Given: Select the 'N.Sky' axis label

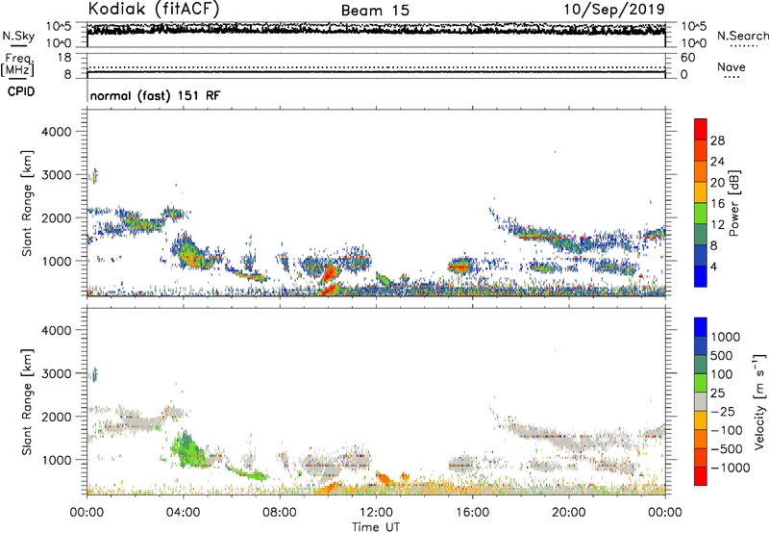Looking at the screenshot, I should coord(18,36).
